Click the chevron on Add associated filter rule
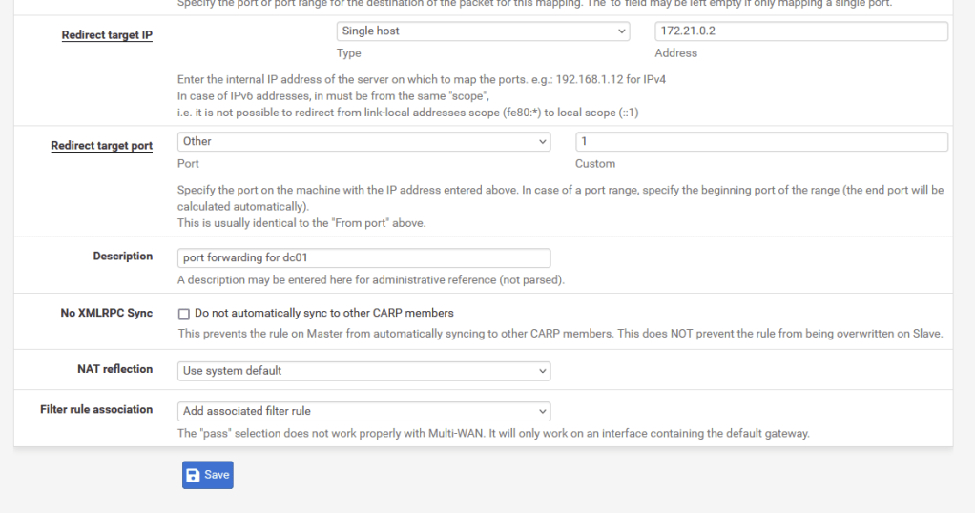The height and width of the screenshot is (513, 975). (x=542, y=411)
